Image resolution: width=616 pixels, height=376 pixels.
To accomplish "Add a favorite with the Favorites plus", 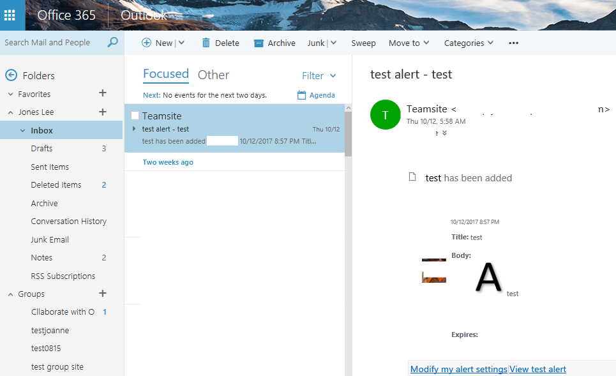I will (x=103, y=93).
